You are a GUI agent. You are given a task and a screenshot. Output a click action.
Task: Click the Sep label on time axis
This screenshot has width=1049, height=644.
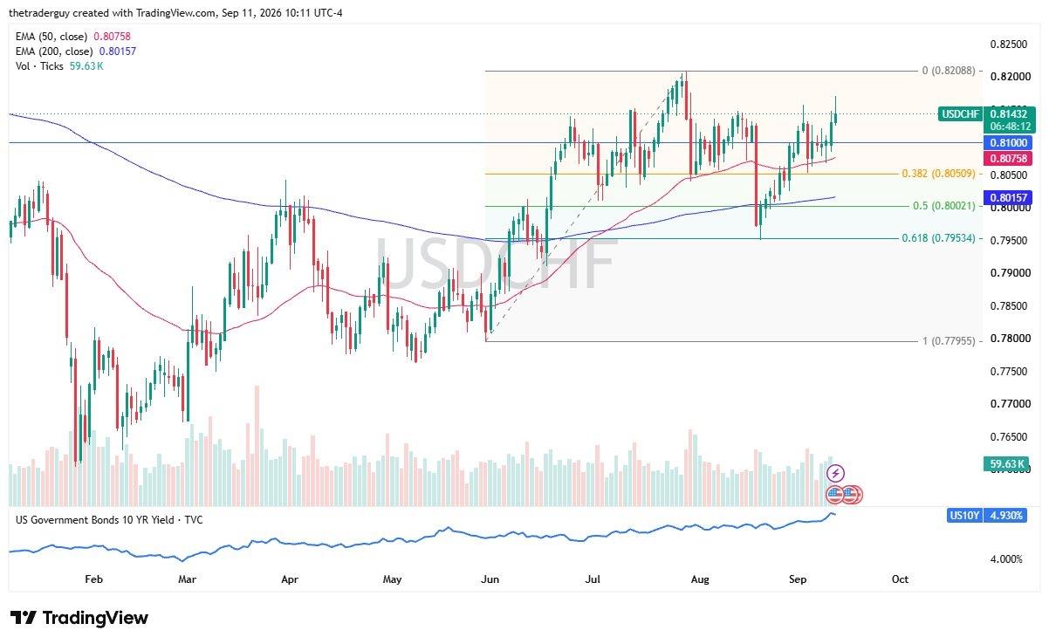coord(798,579)
